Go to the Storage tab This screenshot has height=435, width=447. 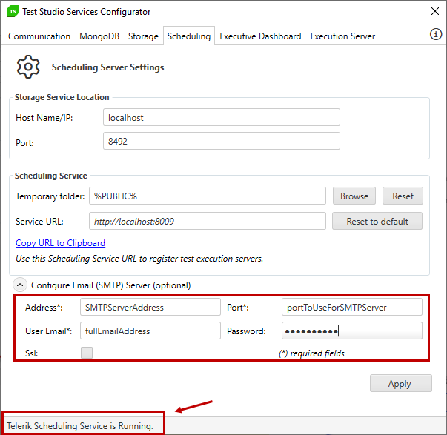coord(143,36)
